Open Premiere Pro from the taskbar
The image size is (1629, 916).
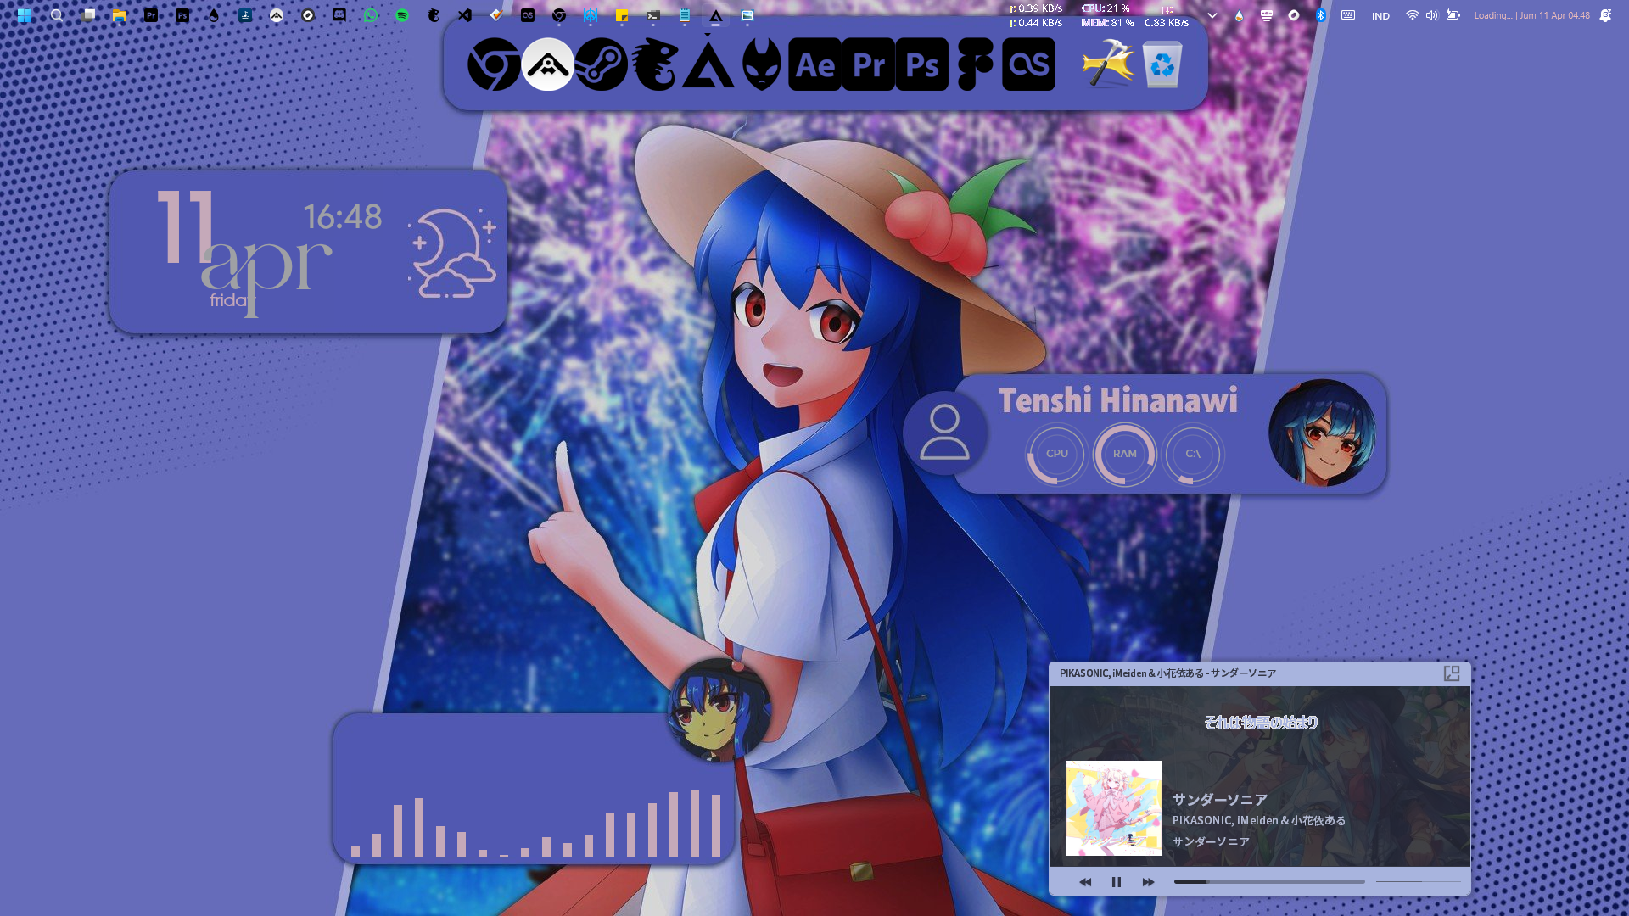click(x=151, y=15)
